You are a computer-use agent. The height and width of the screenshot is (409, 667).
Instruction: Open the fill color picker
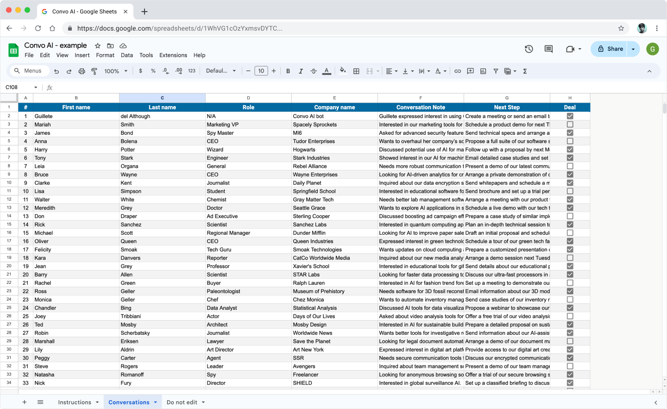click(342, 71)
